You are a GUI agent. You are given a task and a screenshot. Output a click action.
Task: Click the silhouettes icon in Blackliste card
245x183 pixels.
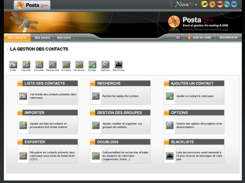coord(170,156)
